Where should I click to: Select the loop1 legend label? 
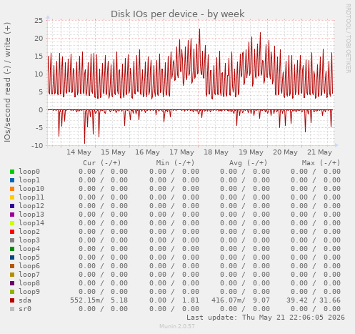[x=29, y=180]
